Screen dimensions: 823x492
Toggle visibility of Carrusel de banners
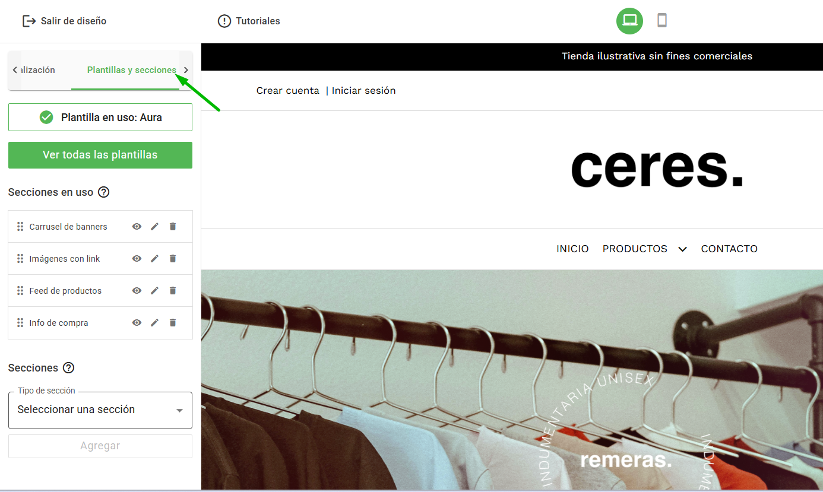click(137, 226)
